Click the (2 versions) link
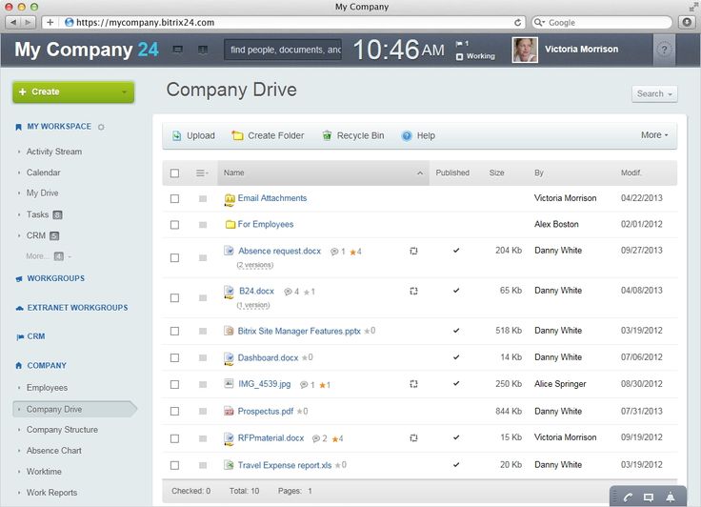The image size is (701, 507). click(x=255, y=265)
